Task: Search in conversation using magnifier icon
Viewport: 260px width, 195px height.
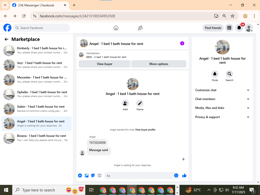Action: [x=229, y=74]
